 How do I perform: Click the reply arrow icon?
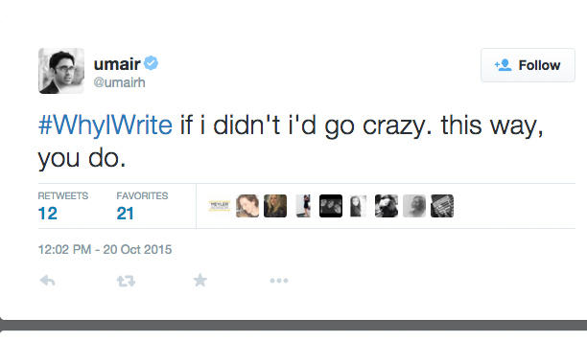(x=48, y=281)
